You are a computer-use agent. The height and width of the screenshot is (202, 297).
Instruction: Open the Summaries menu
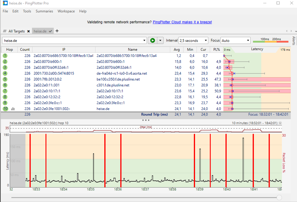click(44, 11)
